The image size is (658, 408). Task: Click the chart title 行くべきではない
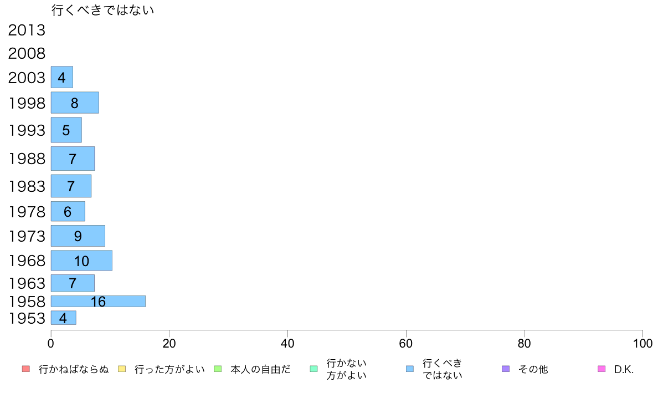(x=103, y=10)
